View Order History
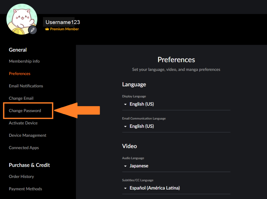Viewport: 267px width, 199px height. pos(21,176)
